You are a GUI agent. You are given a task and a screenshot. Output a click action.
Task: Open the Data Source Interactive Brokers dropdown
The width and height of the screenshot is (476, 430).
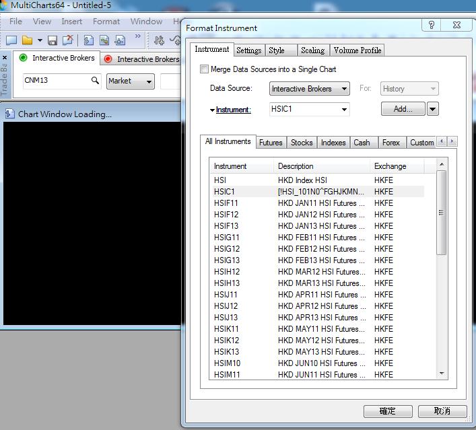point(309,89)
